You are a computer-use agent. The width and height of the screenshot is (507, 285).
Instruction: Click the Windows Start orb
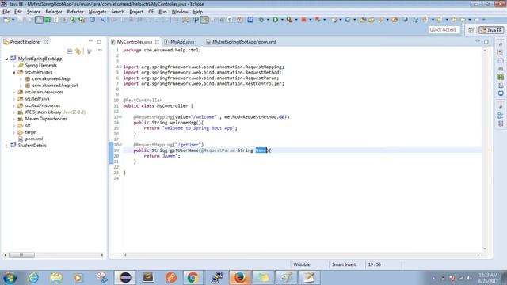(10, 278)
